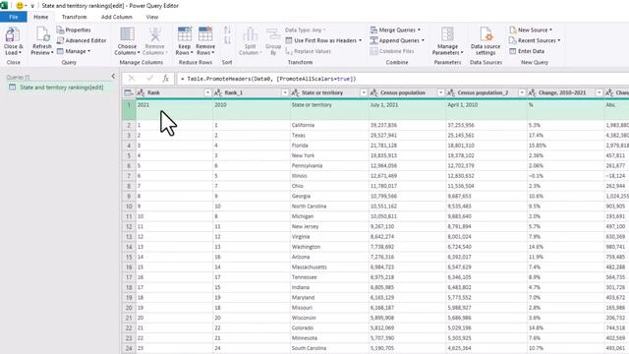Screen dimensions: 629x354
Task: Click the fx formula button
Action: (165, 79)
